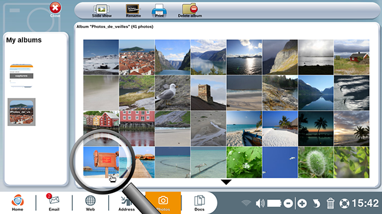Image resolution: width=382 pixels, height=214 pixels.
Task: Open the sunset palm silhouette photo
Action: [x=352, y=128]
